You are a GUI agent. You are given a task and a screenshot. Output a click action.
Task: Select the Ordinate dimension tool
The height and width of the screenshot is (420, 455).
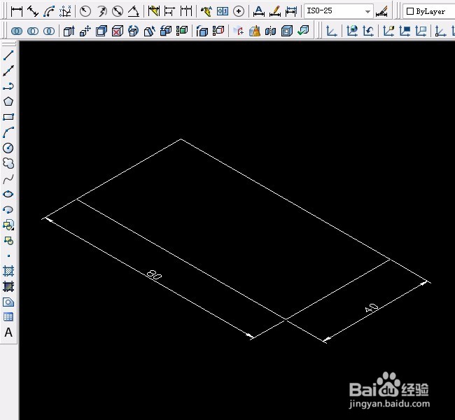65,11
